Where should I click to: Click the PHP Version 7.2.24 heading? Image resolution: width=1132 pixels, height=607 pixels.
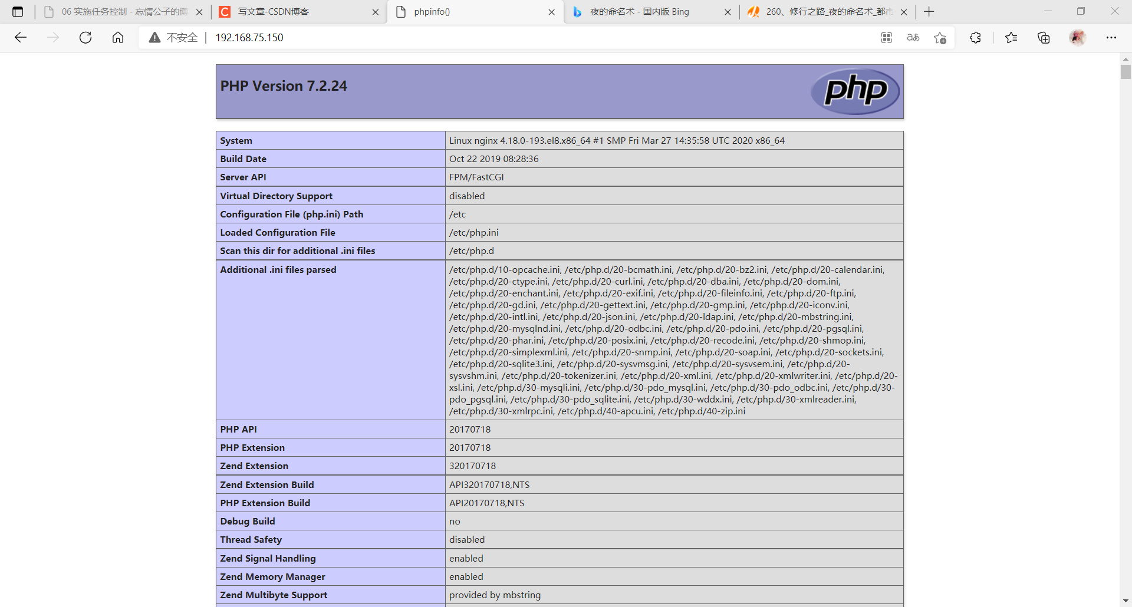(284, 86)
